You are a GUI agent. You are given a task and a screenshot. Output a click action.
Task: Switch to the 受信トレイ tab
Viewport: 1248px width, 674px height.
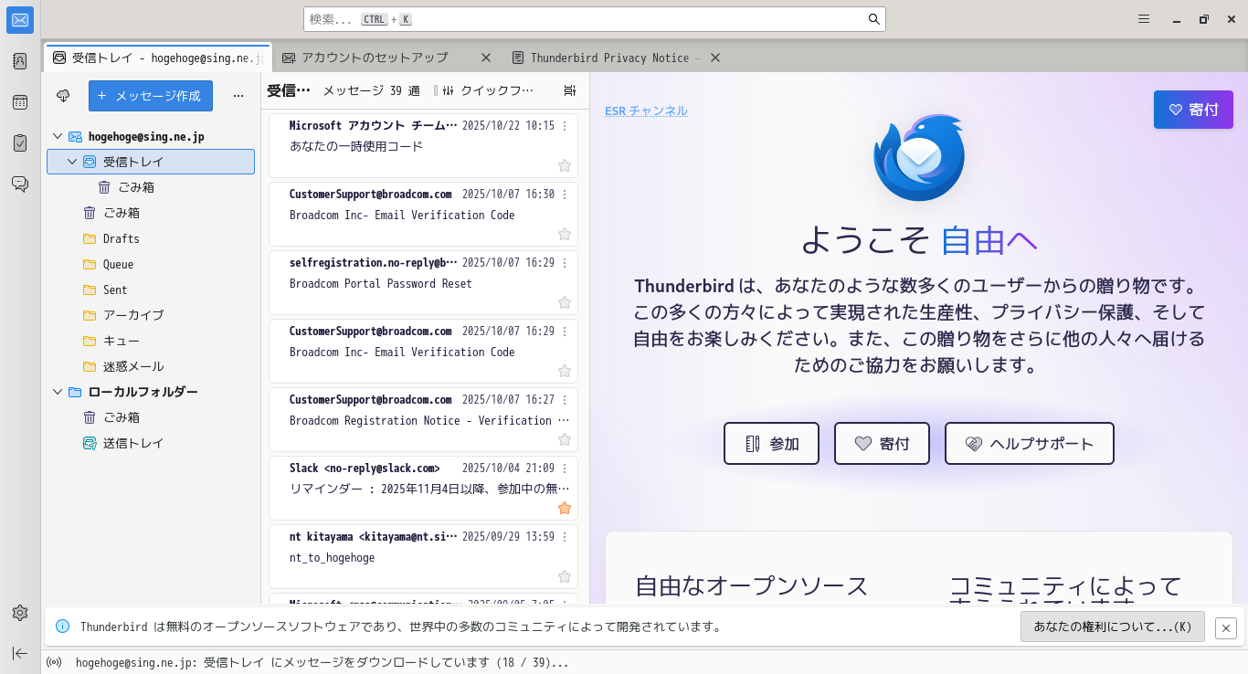(157, 58)
